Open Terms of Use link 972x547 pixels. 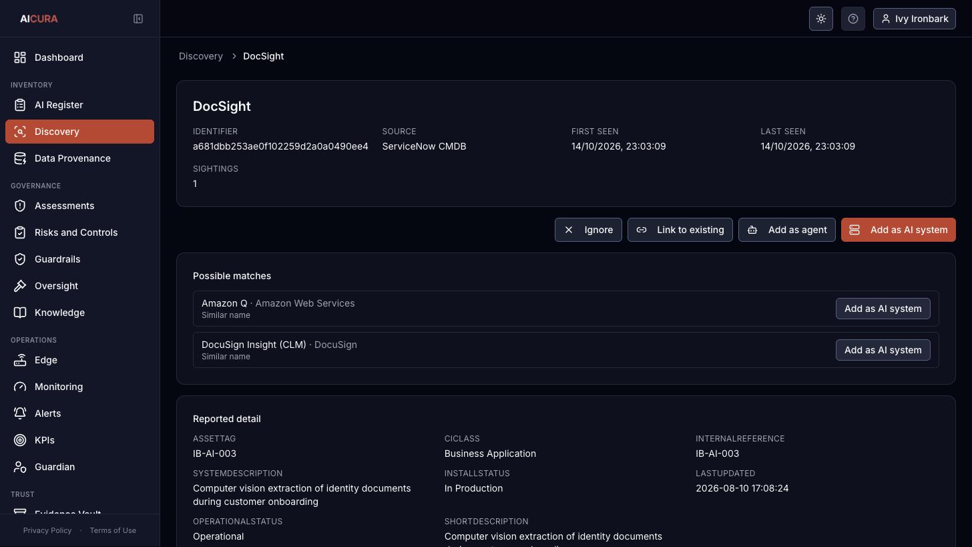(x=113, y=530)
